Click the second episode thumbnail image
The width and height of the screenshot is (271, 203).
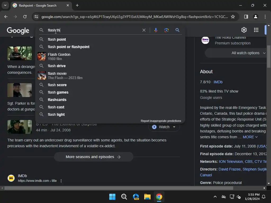pos(20,90)
